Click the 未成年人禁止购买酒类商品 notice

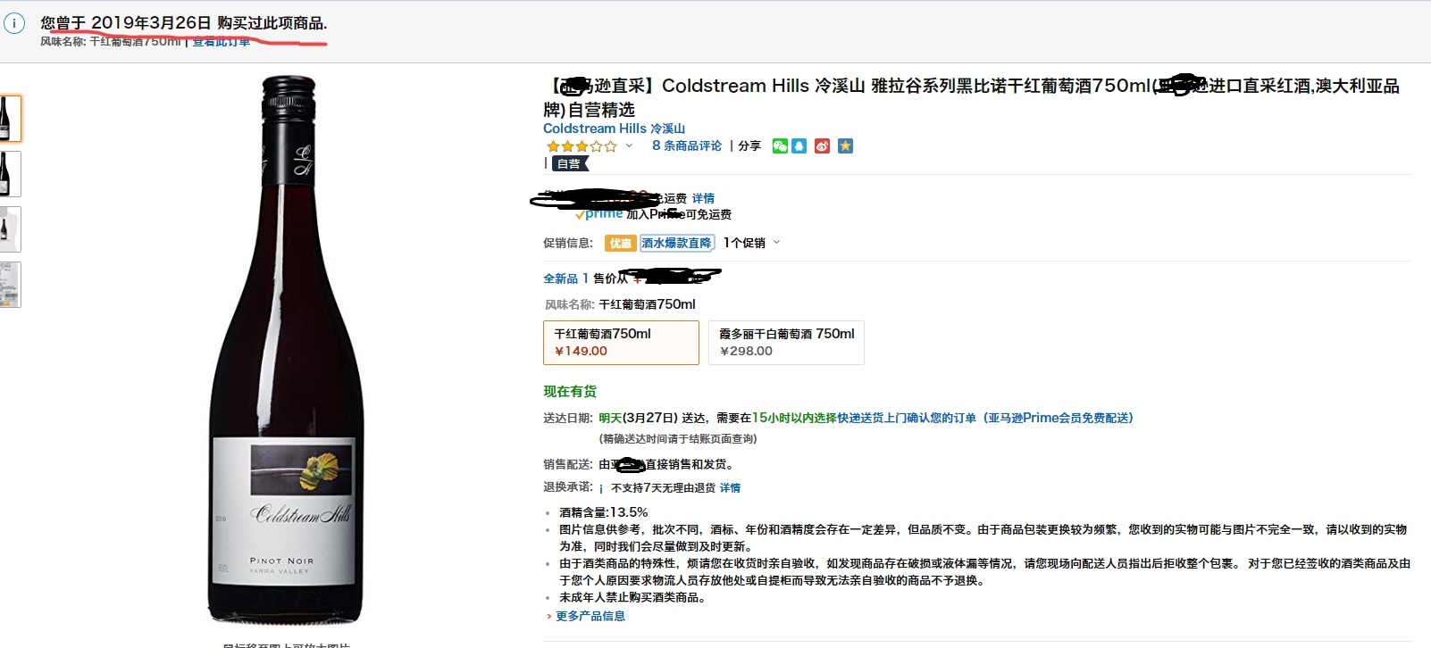point(635,597)
